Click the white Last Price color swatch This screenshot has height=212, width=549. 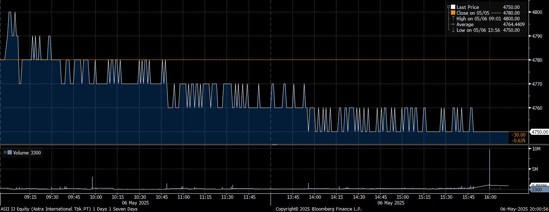[453, 7]
